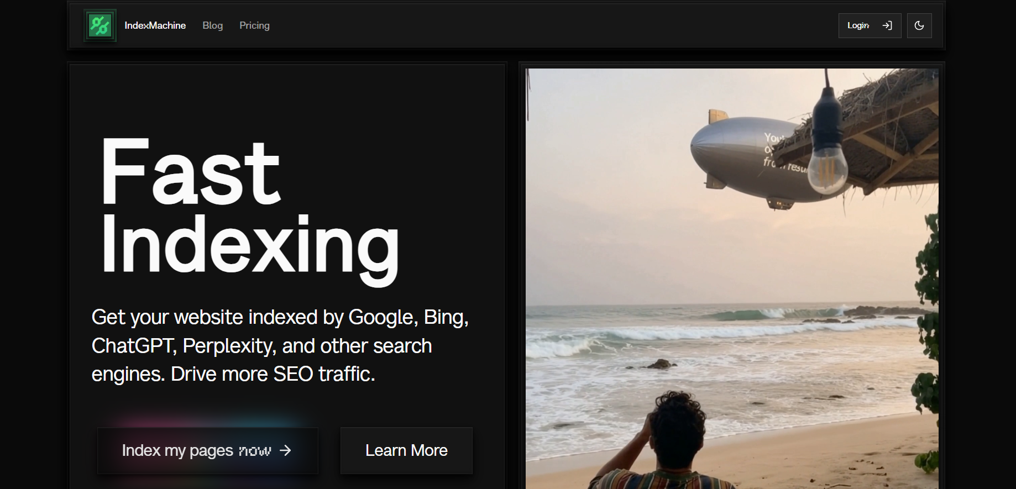This screenshot has height=489, width=1016.
Task: Open the Blog page
Action: click(x=213, y=25)
